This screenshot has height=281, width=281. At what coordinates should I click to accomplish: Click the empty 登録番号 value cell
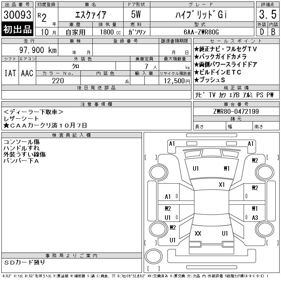[126, 50]
